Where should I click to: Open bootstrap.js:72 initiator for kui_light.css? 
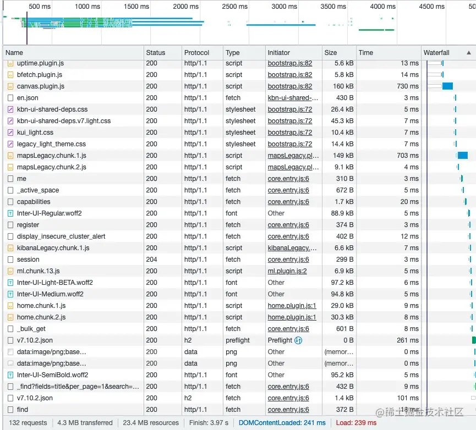pos(290,133)
